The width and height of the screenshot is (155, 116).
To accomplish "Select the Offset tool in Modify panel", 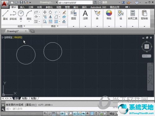I will coord(64,21).
